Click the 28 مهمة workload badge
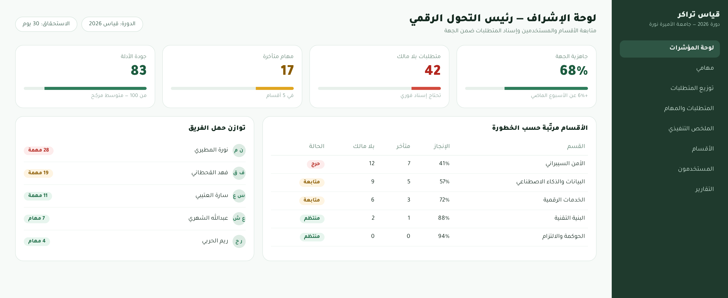 point(38,150)
